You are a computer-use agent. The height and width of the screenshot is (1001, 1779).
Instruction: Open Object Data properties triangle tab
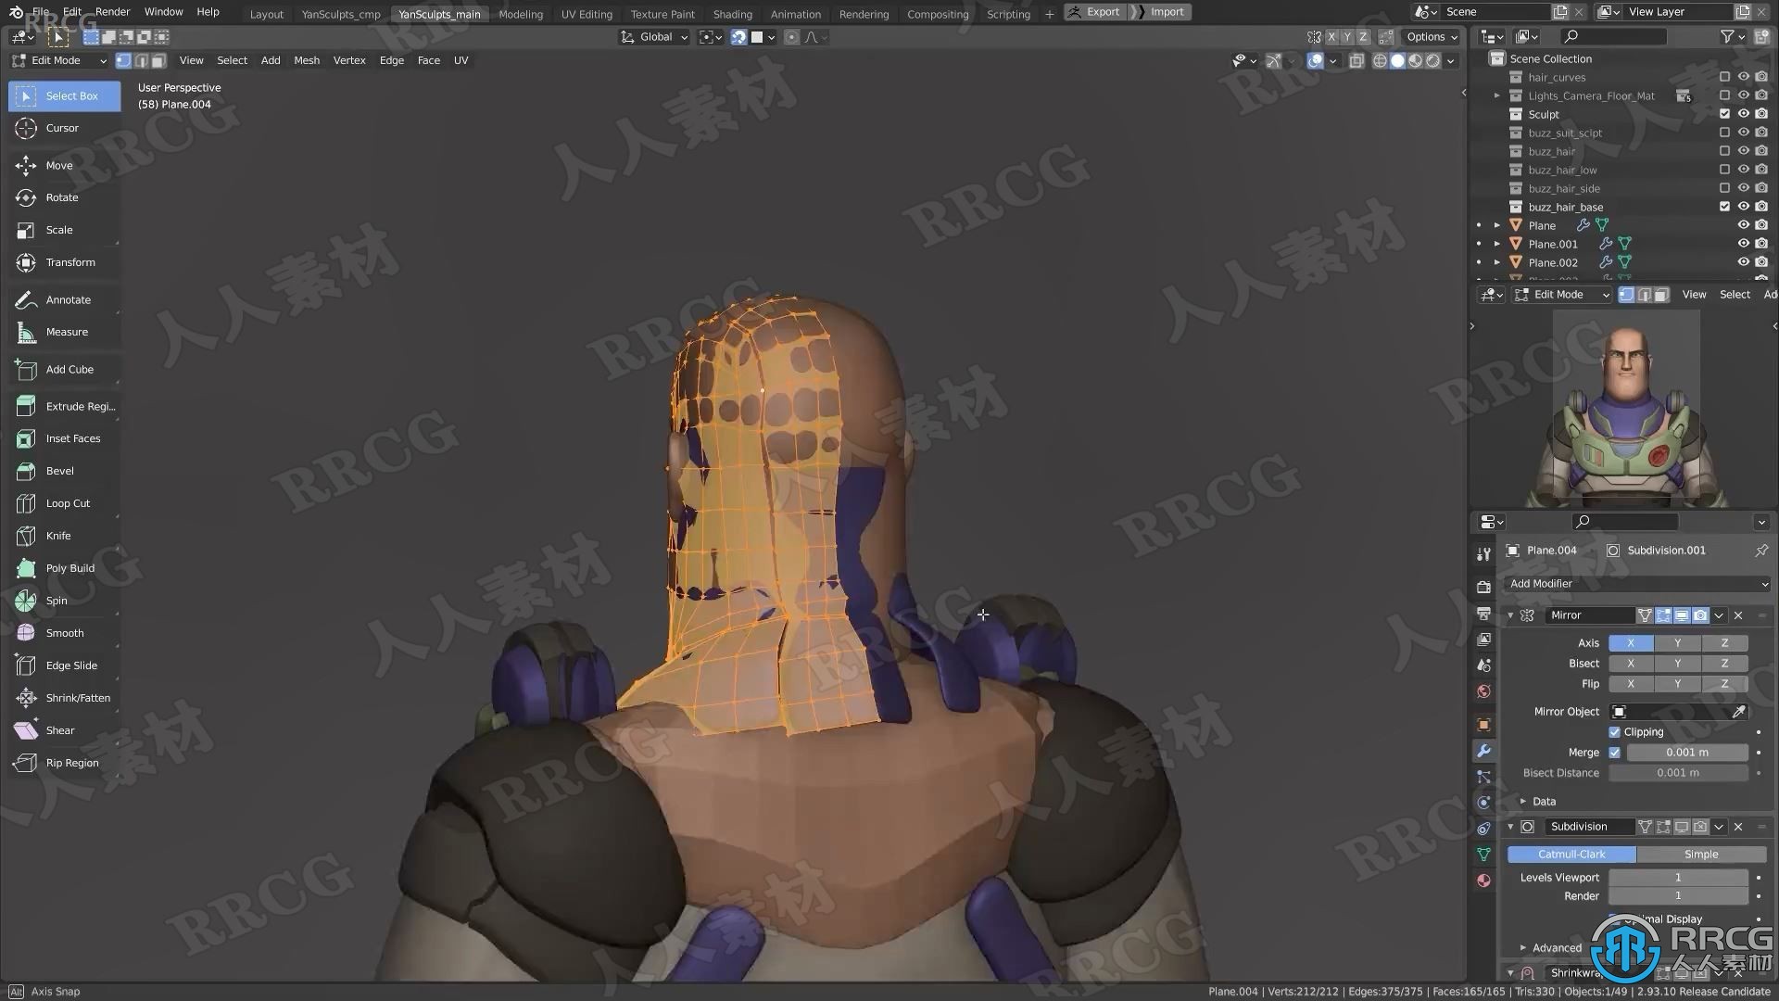click(1483, 855)
